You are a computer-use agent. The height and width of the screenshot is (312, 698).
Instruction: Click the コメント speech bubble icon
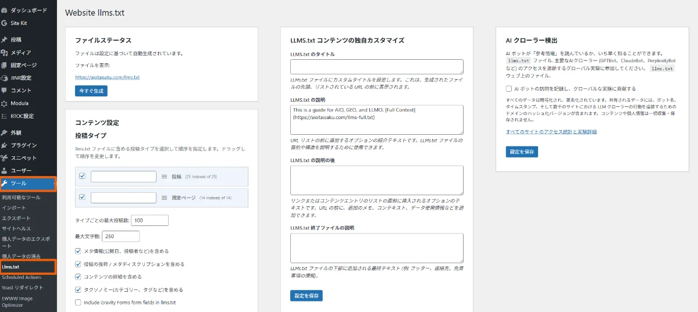click(5, 91)
